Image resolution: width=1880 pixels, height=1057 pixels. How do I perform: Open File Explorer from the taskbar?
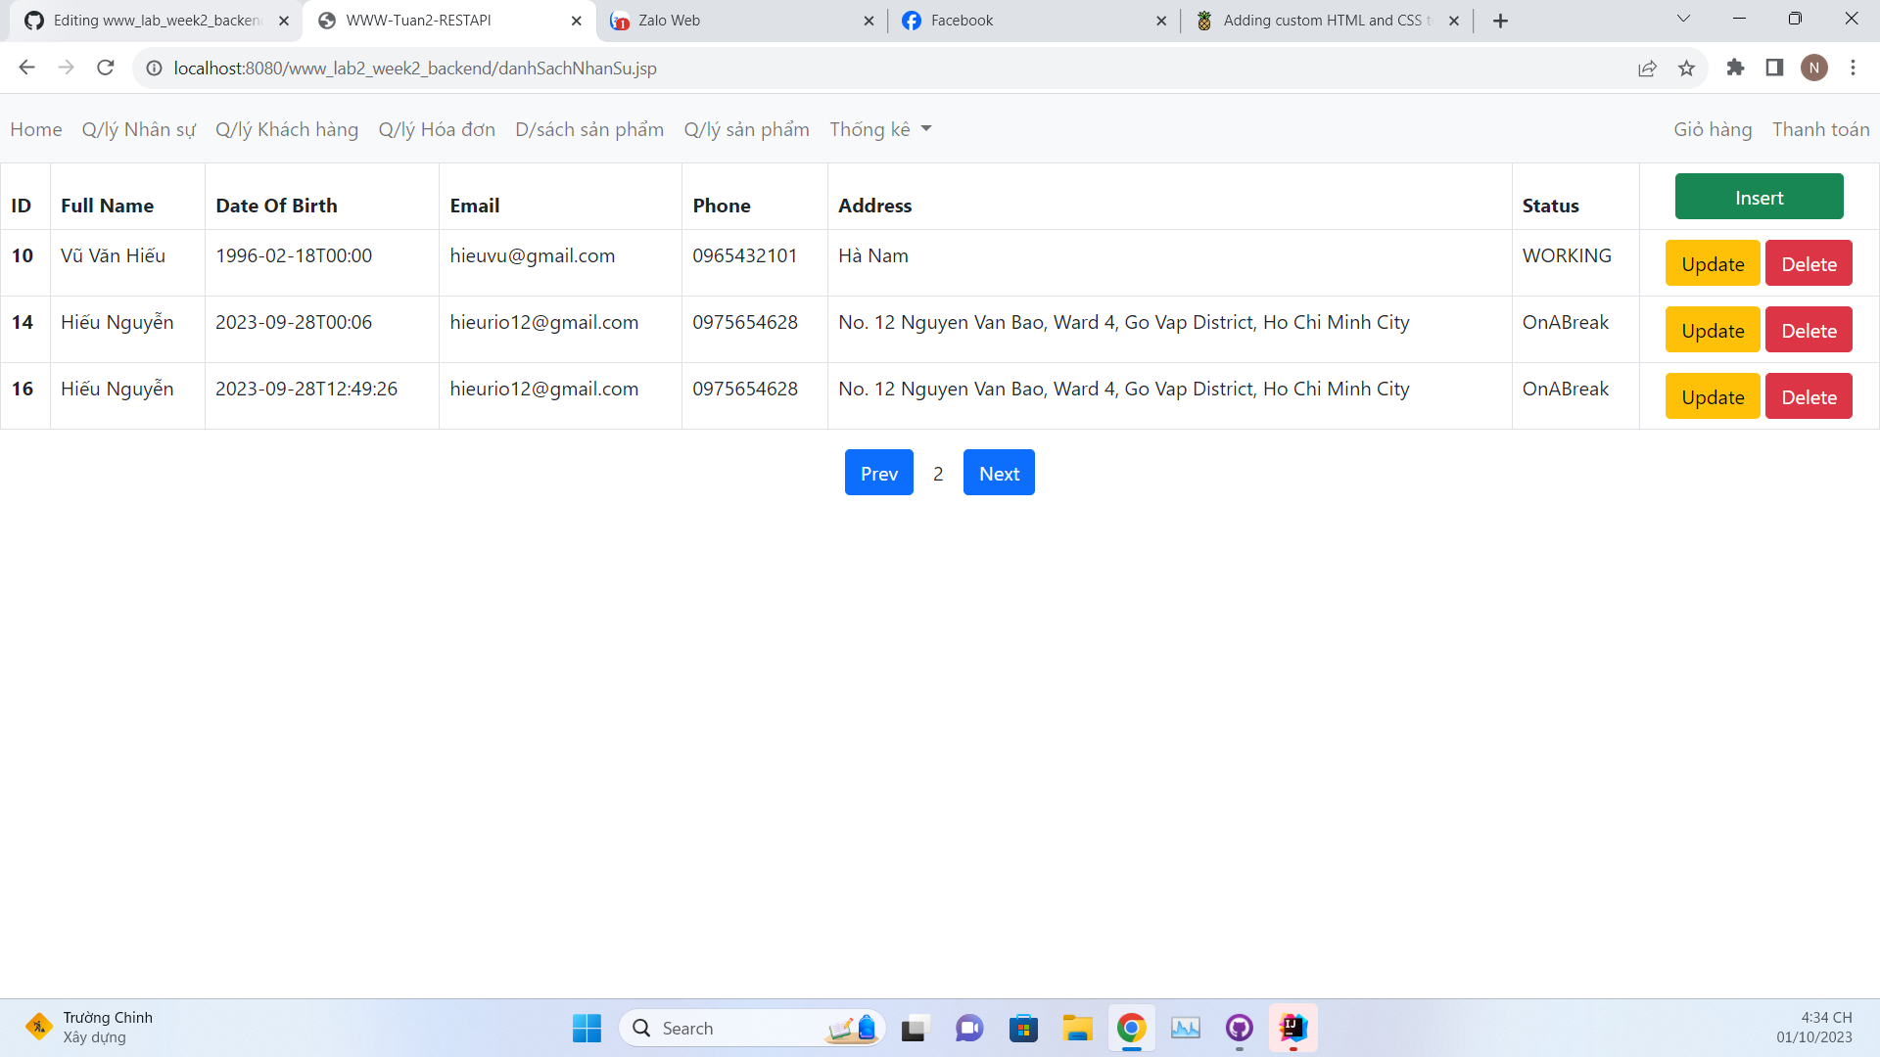coord(1078,1029)
